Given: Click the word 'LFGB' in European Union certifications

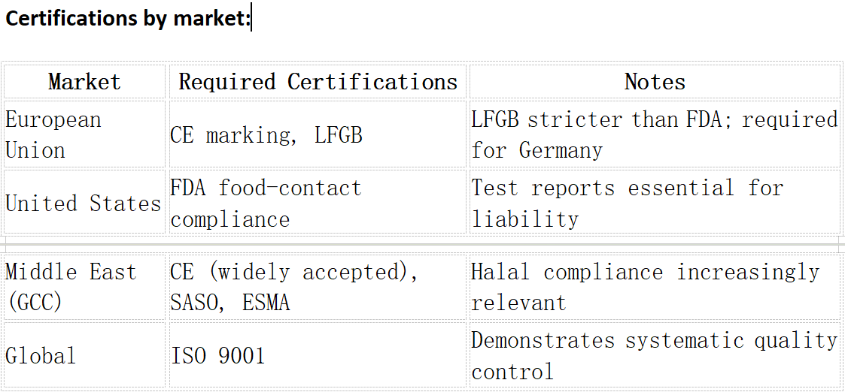Looking at the screenshot, I should coord(339,135).
